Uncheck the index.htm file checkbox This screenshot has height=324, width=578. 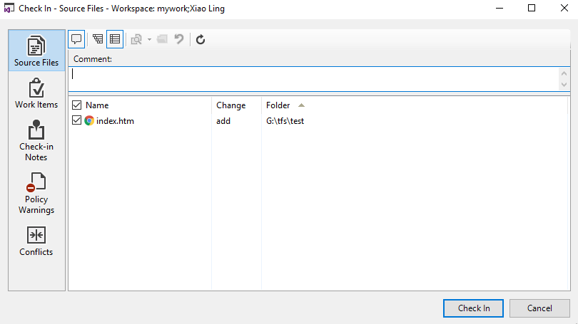[77, 121]
